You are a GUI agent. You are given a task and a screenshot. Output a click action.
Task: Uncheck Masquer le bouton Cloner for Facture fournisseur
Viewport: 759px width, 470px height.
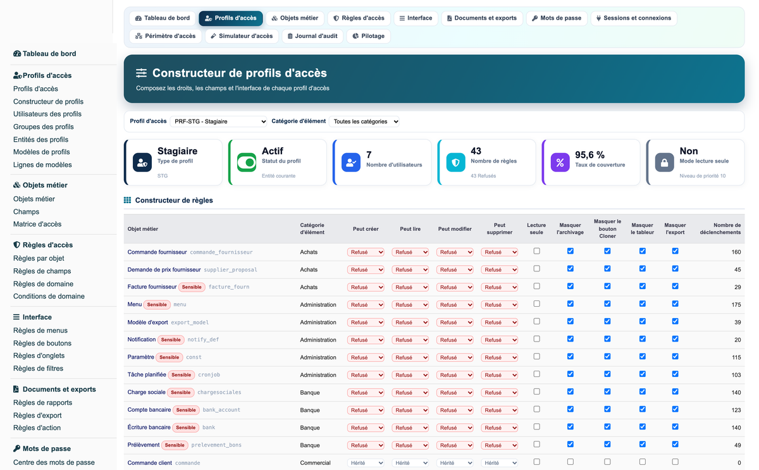click(x=608, y=286)
